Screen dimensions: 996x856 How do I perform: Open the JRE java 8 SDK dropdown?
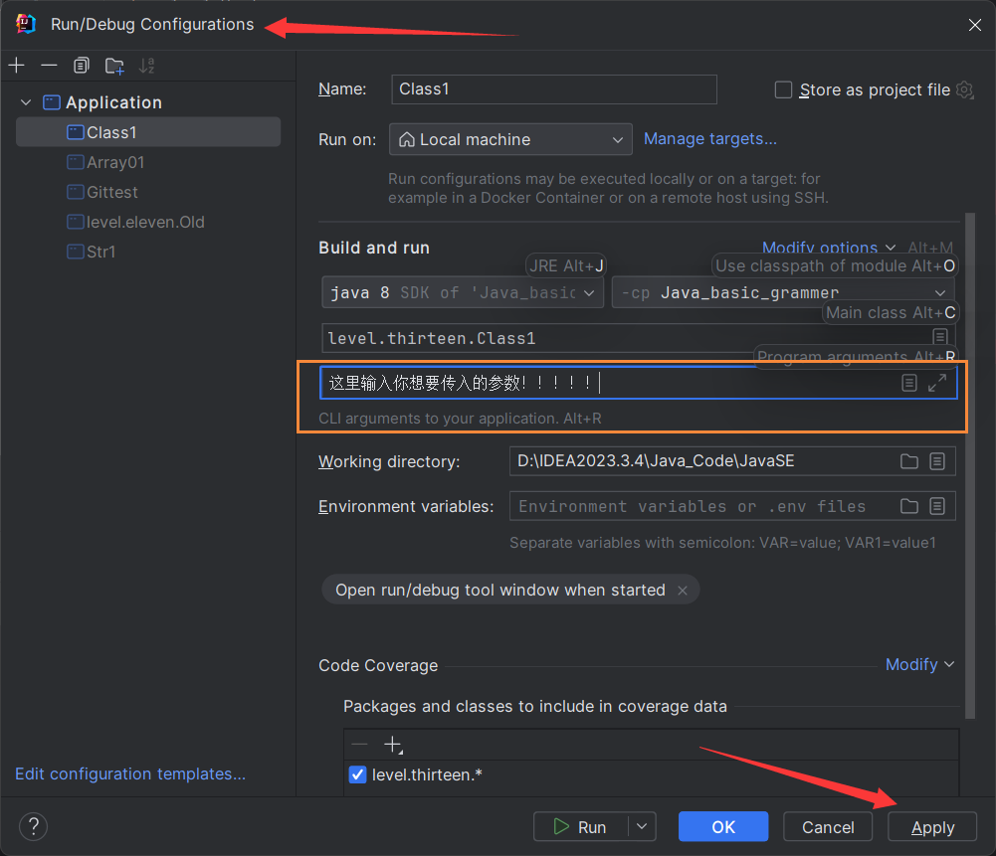point(463,292)
